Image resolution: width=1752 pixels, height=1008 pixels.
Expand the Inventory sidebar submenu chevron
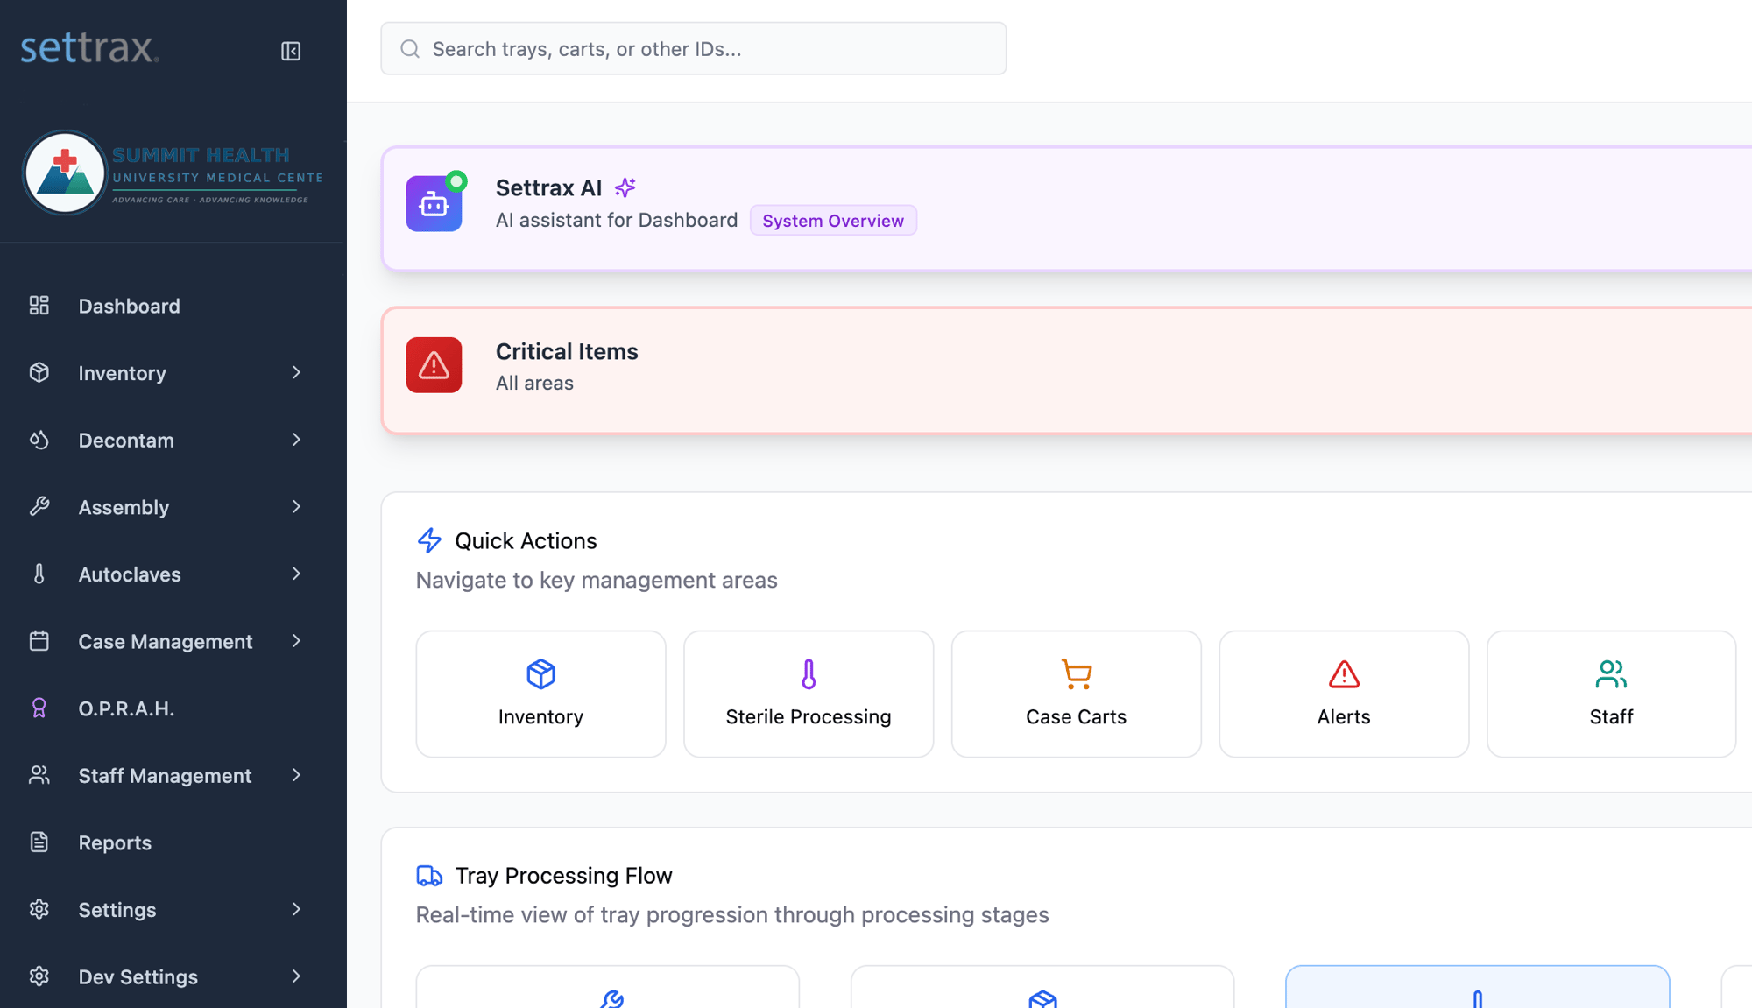click(x=297, y=372)
